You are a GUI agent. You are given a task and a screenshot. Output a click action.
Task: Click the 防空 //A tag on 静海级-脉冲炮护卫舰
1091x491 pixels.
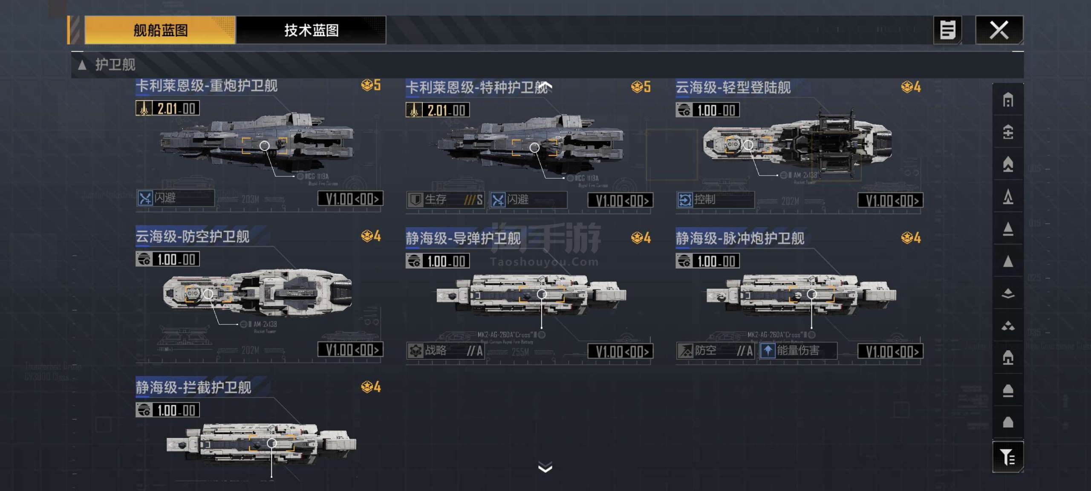716,351
